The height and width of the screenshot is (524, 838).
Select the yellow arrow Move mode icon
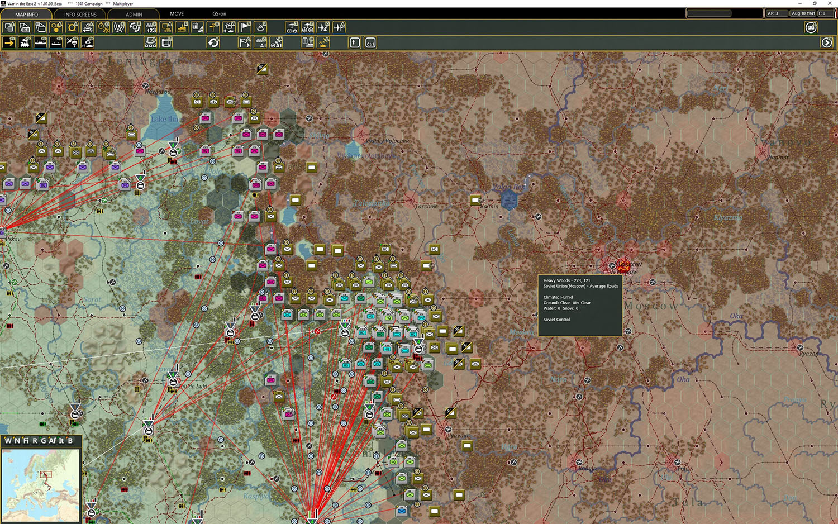(x=9, y=42)
